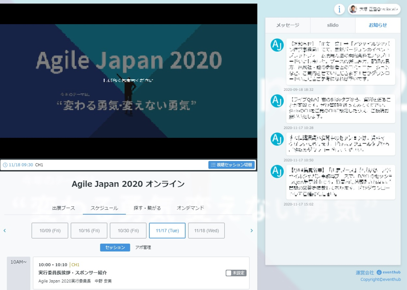Select the お知らせ tab
Screen dimensions: 407x290
378,25
